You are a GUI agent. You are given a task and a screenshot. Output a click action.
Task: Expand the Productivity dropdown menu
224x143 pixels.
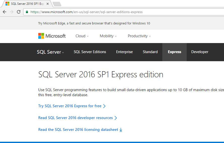(x=139, y=36)
